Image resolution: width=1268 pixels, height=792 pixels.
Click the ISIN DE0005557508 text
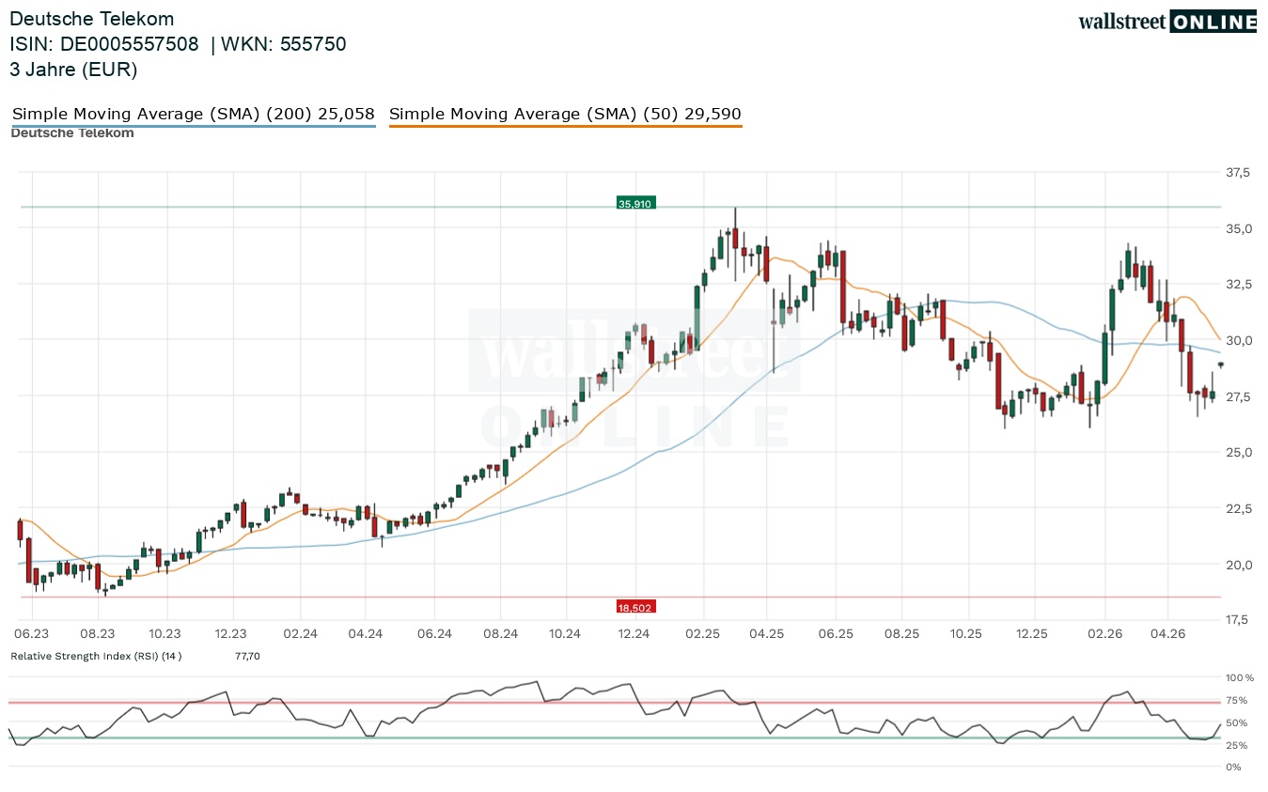click(104, 44)
